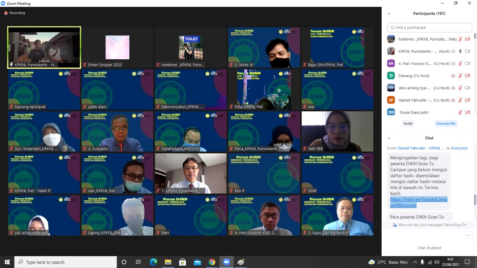Click the Find a participant search field
This screenshot has height=268, width=477.
coord(430,28)
